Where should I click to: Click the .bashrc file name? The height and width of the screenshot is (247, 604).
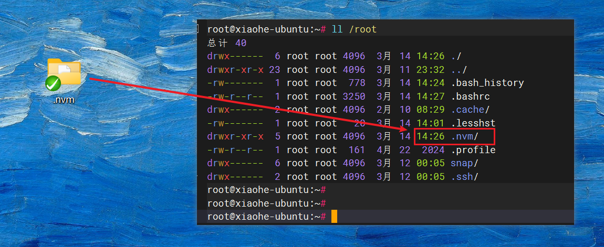pos(471,96)
